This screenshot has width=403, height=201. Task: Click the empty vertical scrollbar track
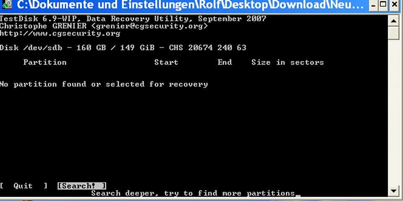(x=394, y=113)
